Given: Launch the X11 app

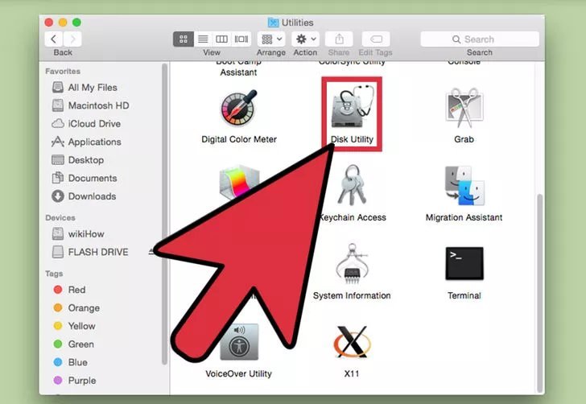Looking at the screenshot, I should (352, 352).
